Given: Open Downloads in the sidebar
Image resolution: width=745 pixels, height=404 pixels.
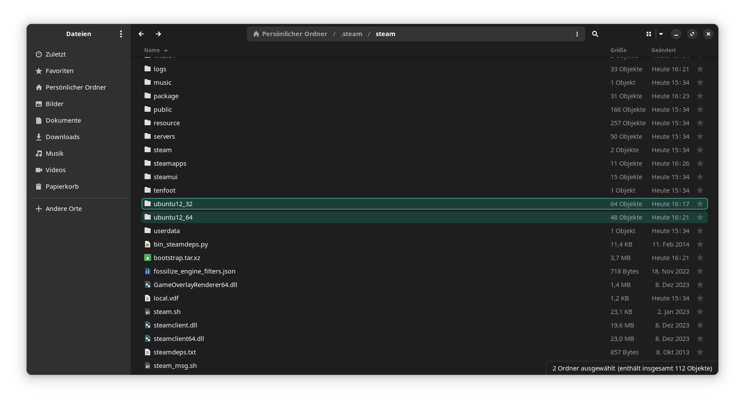Looking at the screenshot, I should pyautogui.click(x=78, y=137).
